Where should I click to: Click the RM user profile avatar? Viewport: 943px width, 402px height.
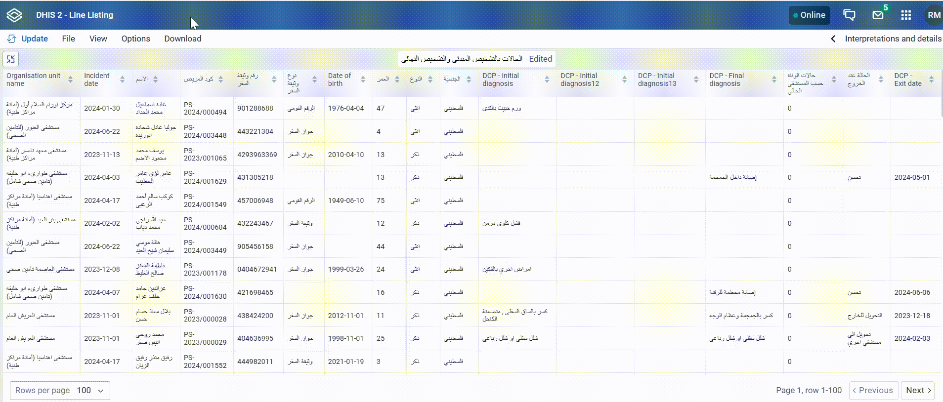pos(934,15)
